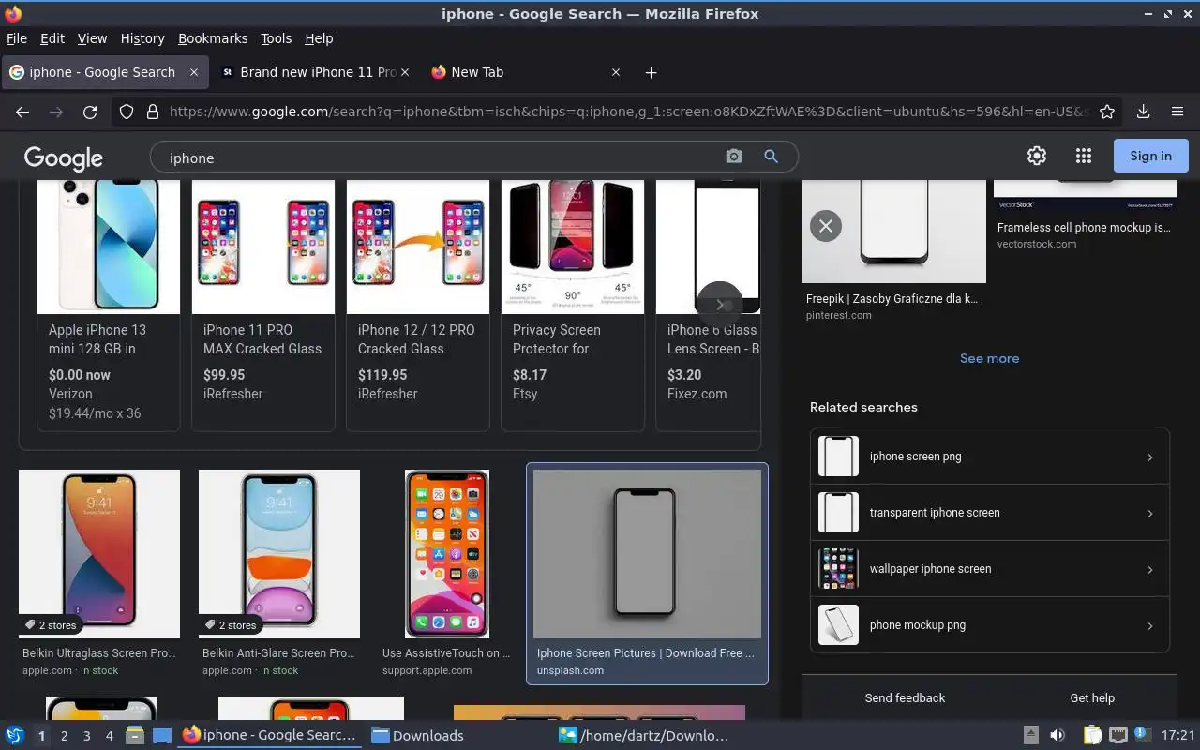This screenshot has width=1200, height=750.
Task: Click the 17:21 clock in taskbar
Action: (1177, 735)
